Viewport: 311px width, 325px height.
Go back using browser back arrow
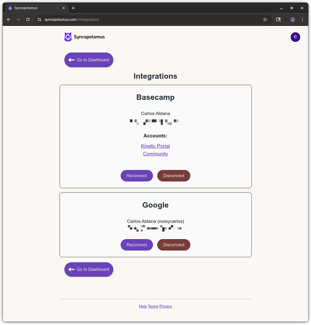tap(9, 19)
